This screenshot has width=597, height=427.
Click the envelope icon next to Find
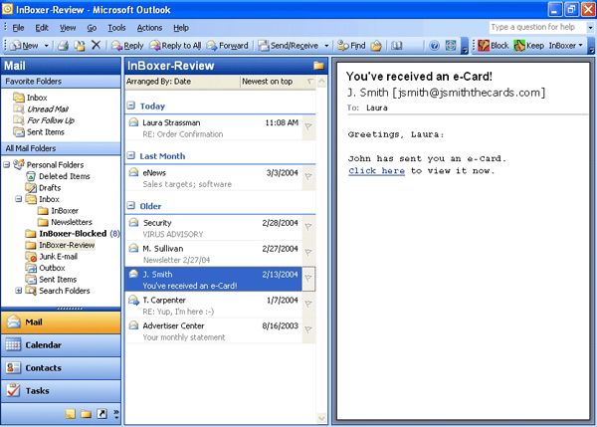point(376,46)
